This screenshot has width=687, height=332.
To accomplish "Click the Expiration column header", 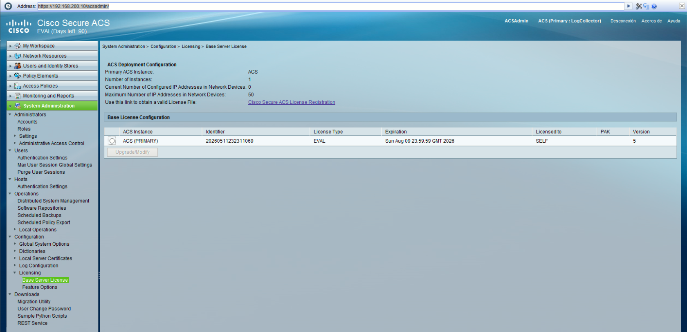I will pyautogui.click(x=456, y=132).
